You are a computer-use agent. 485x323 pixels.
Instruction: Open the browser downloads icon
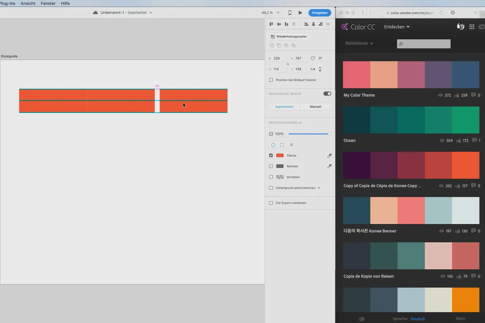pyautogui.click(x=453, y=13)
